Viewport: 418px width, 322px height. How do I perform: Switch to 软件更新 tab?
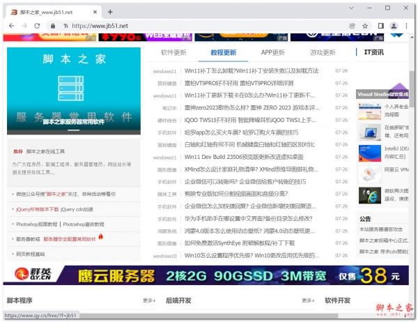[173, 52]
